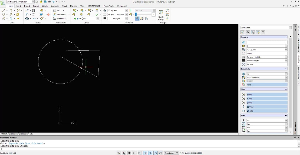Image resolution: width=300 pixels, height=155 pixels.
Task: Open the 3DEXPERIENCE ribbon tab
Action: 94,6
